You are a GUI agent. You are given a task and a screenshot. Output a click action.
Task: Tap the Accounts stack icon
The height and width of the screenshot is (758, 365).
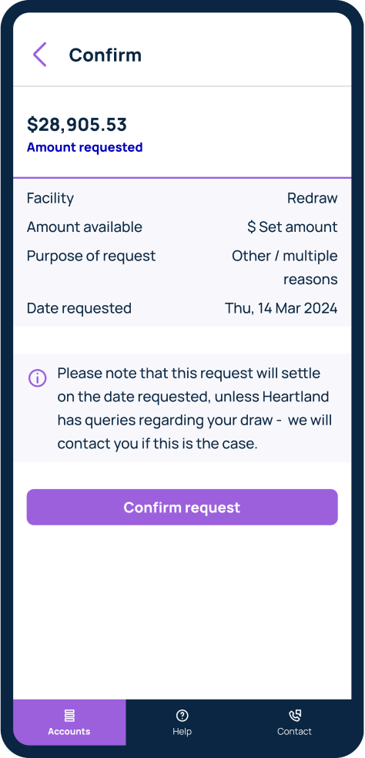point(69,716)
